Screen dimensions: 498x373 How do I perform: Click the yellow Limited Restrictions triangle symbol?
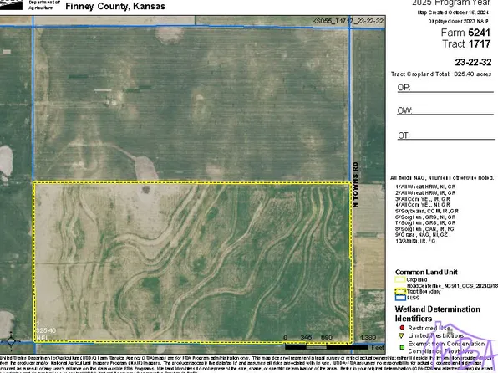coord(402,335)
